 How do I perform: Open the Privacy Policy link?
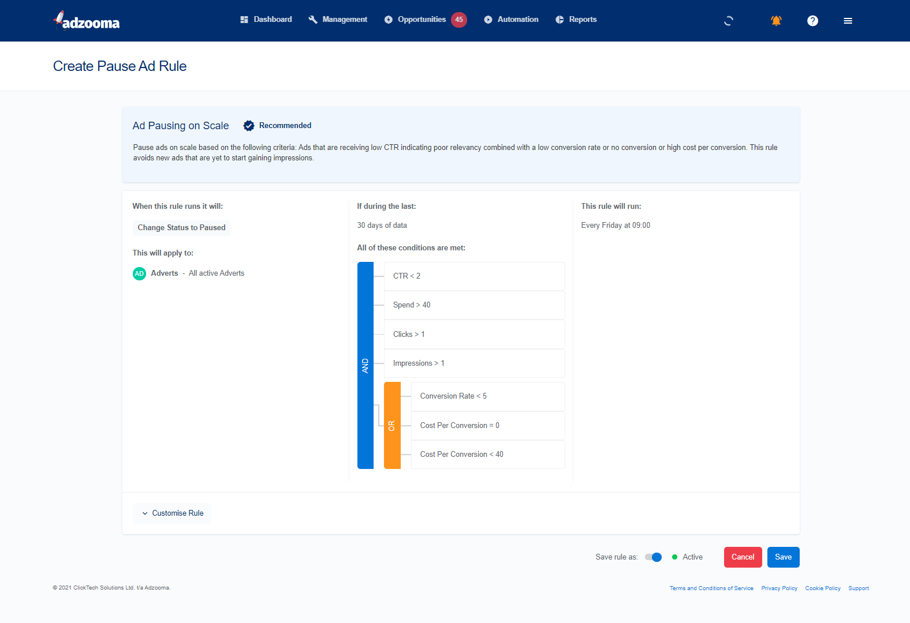(779, 588)
